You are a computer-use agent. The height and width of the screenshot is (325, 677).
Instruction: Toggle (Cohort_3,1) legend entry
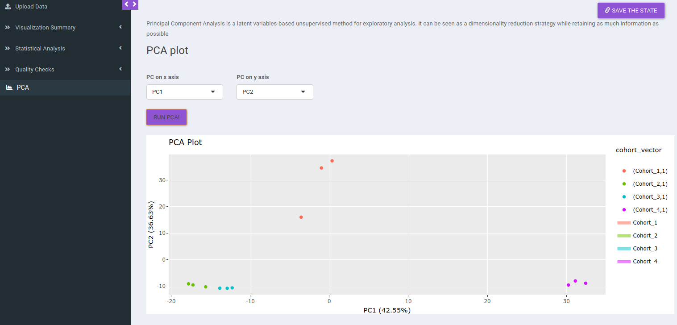642,197
